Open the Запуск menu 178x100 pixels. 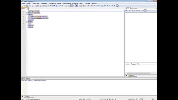(x=81, y=3)
